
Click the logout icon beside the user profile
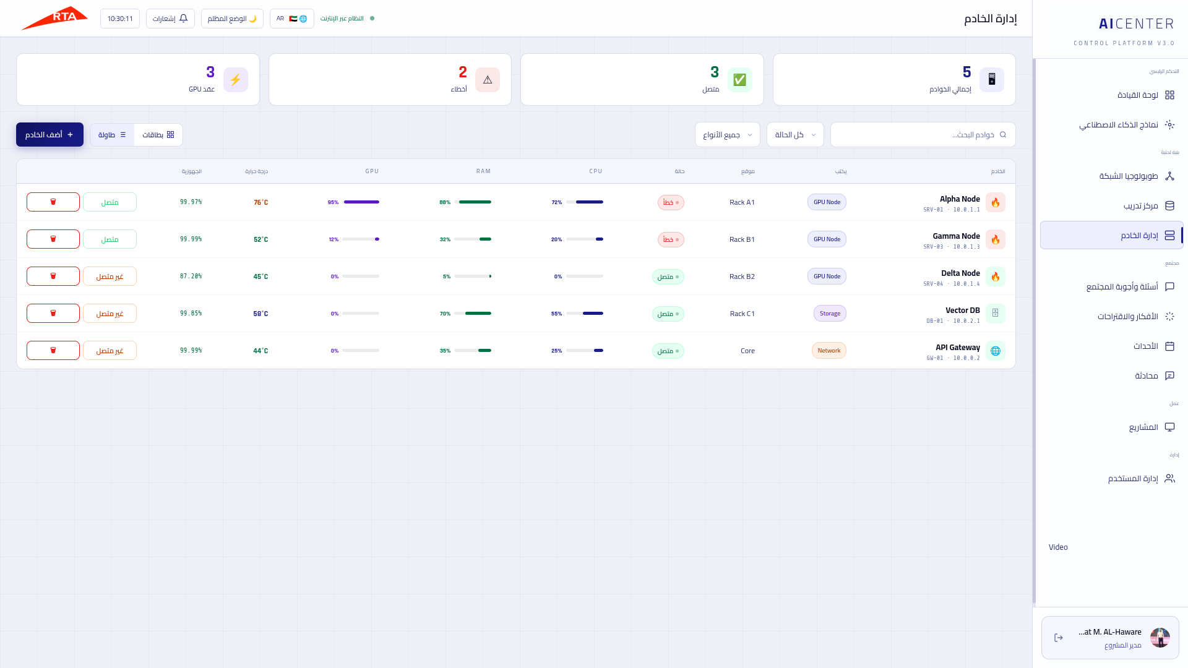click(1059, 638)
